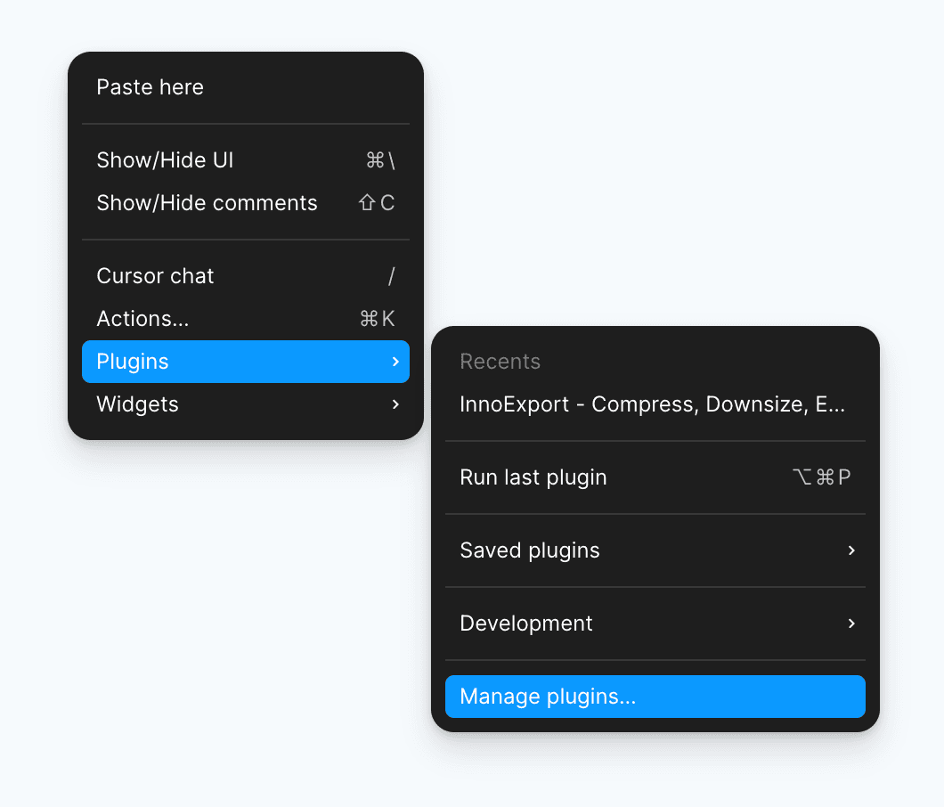The image size is (944, 807).
Task: Open the highlighted Plugins submenu
Action: (x=246, y=362)
